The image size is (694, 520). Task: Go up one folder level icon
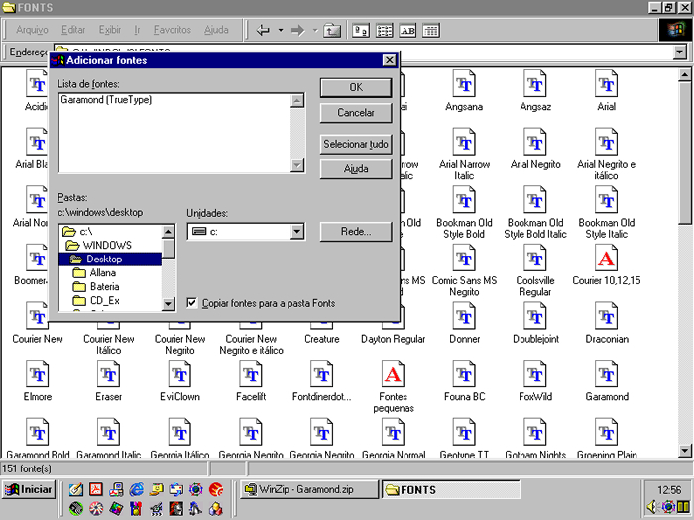pos(332,30)
